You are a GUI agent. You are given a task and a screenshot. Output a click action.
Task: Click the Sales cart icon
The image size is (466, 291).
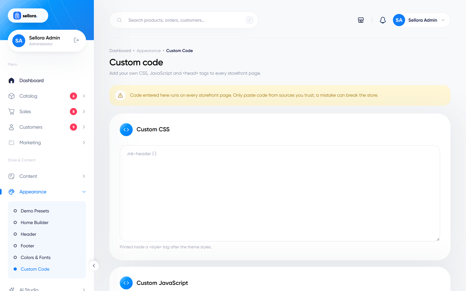coord(11,112)
